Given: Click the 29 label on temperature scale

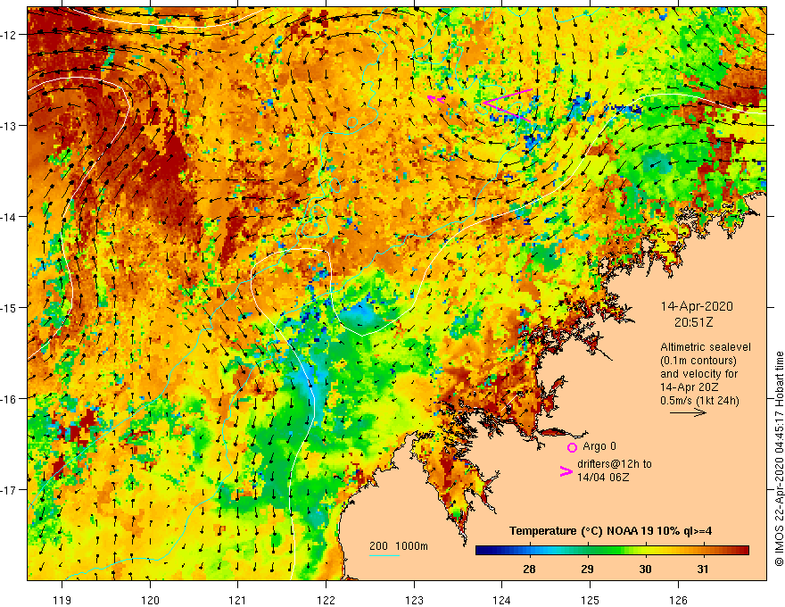Looking at the screenshot, I should pyautogui.click(x=587, y=569).
